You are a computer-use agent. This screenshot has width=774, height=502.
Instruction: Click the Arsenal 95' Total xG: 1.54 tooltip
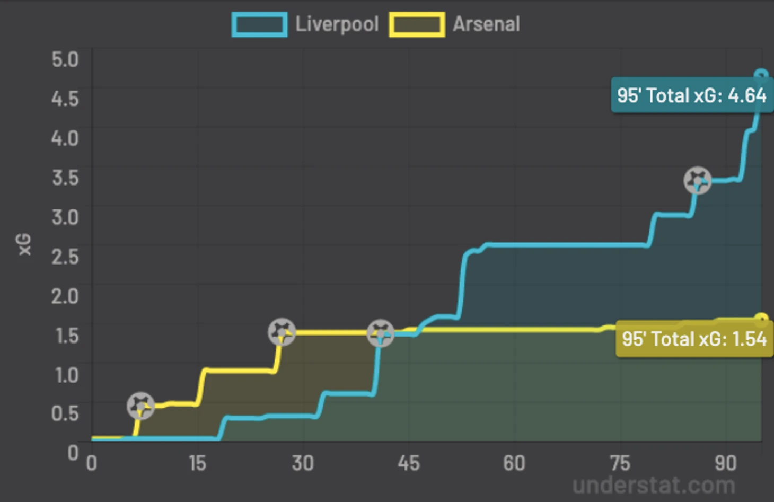(x=694, y=339)
